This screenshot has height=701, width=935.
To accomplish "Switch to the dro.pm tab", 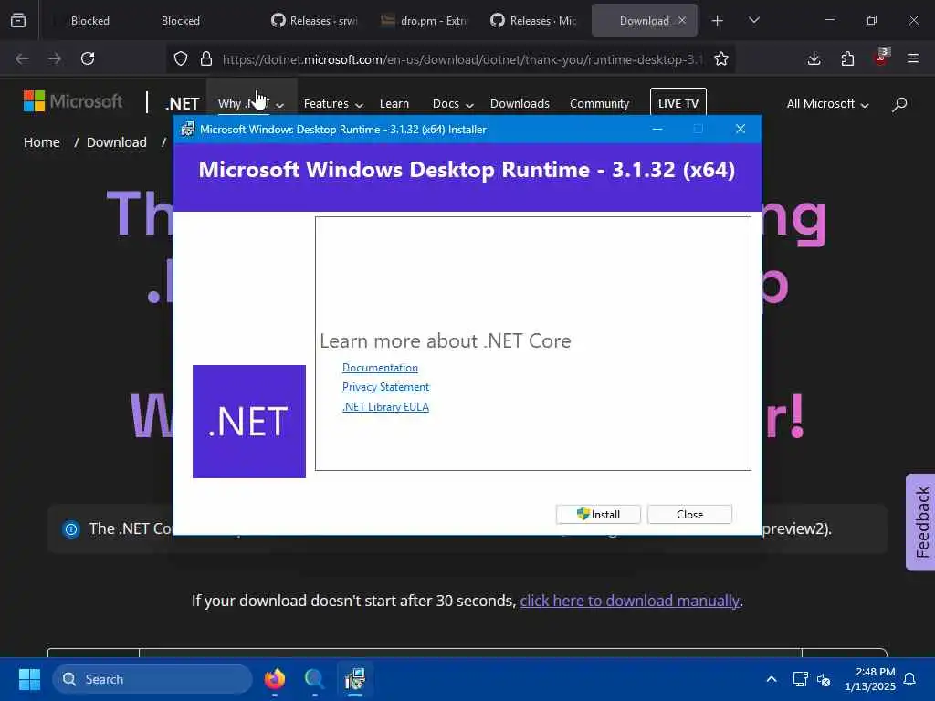I will (425, 21).
